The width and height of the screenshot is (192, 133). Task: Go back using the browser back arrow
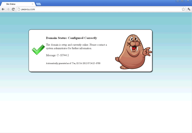click(x=3, y=9)
